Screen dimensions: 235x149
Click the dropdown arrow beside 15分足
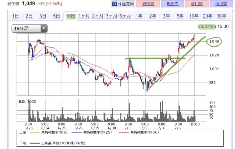[44, 28]
